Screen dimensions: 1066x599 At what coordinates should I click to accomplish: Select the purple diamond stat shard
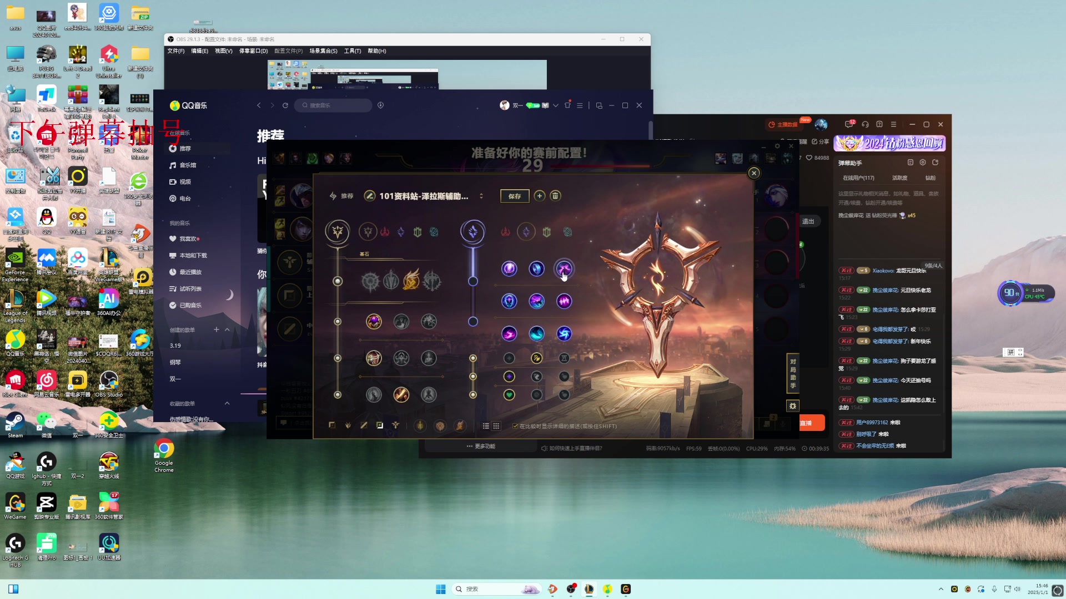tap(509, 377)
